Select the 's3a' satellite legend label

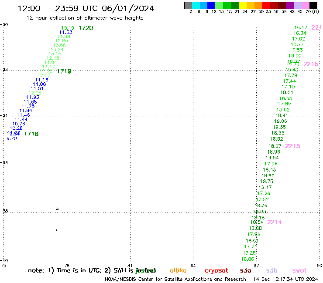pyautogui.click(x=245, y=270)
